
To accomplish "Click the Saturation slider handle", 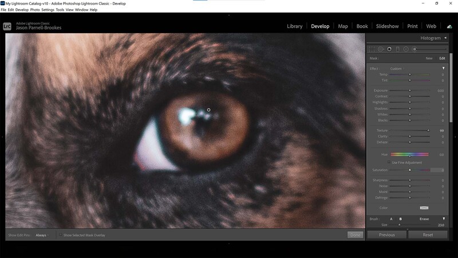I will click(x=409, y=170).
